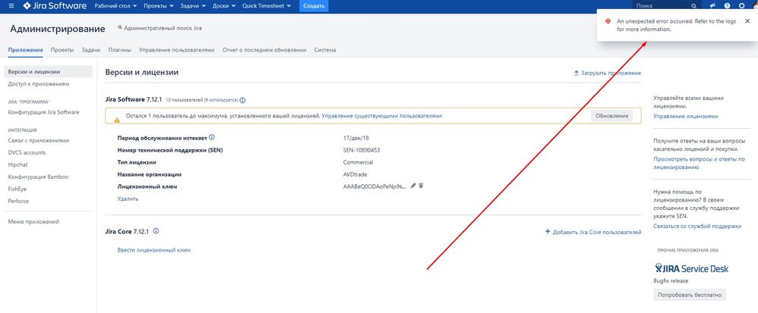Click info icon beside maintenance period label
Viewport: 758px width, 313px height.
(x=212, y=137)
